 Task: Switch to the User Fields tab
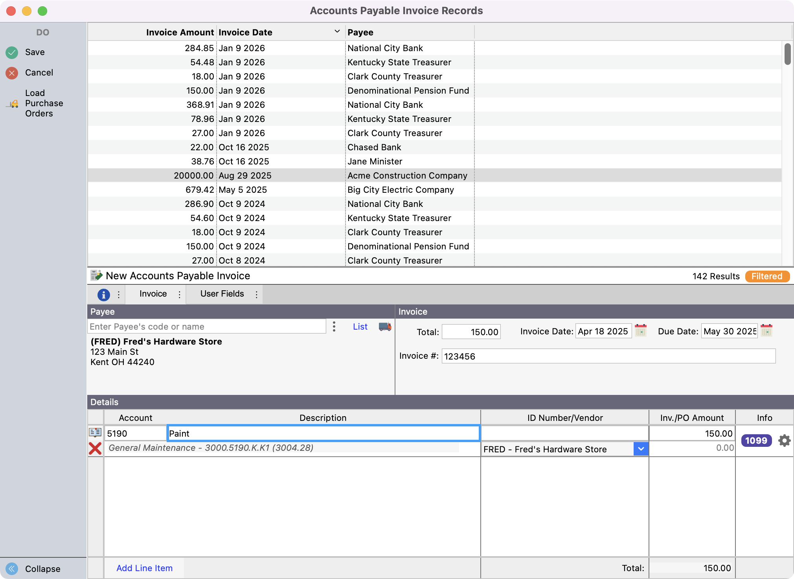click(x=222, y=294)
